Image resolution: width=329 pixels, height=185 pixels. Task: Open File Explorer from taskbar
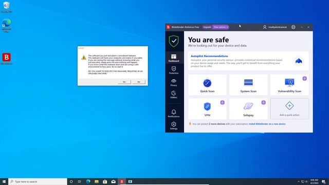click(x=97, y=181)
